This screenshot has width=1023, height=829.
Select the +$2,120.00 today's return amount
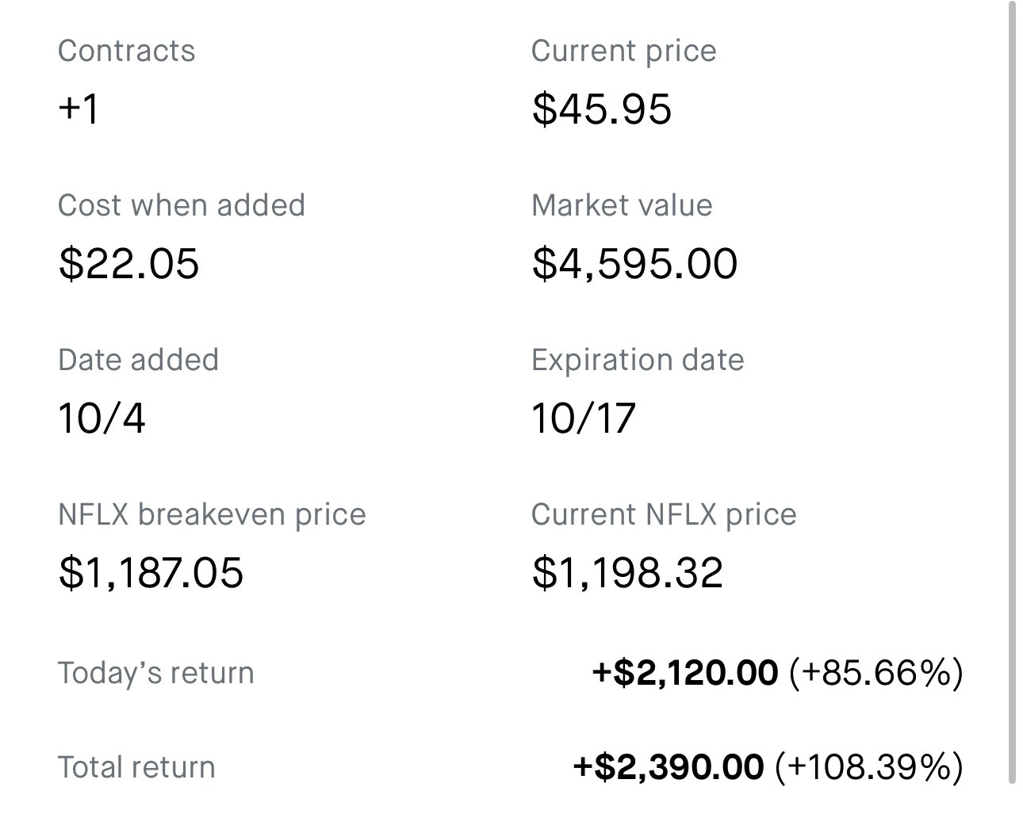684,673
